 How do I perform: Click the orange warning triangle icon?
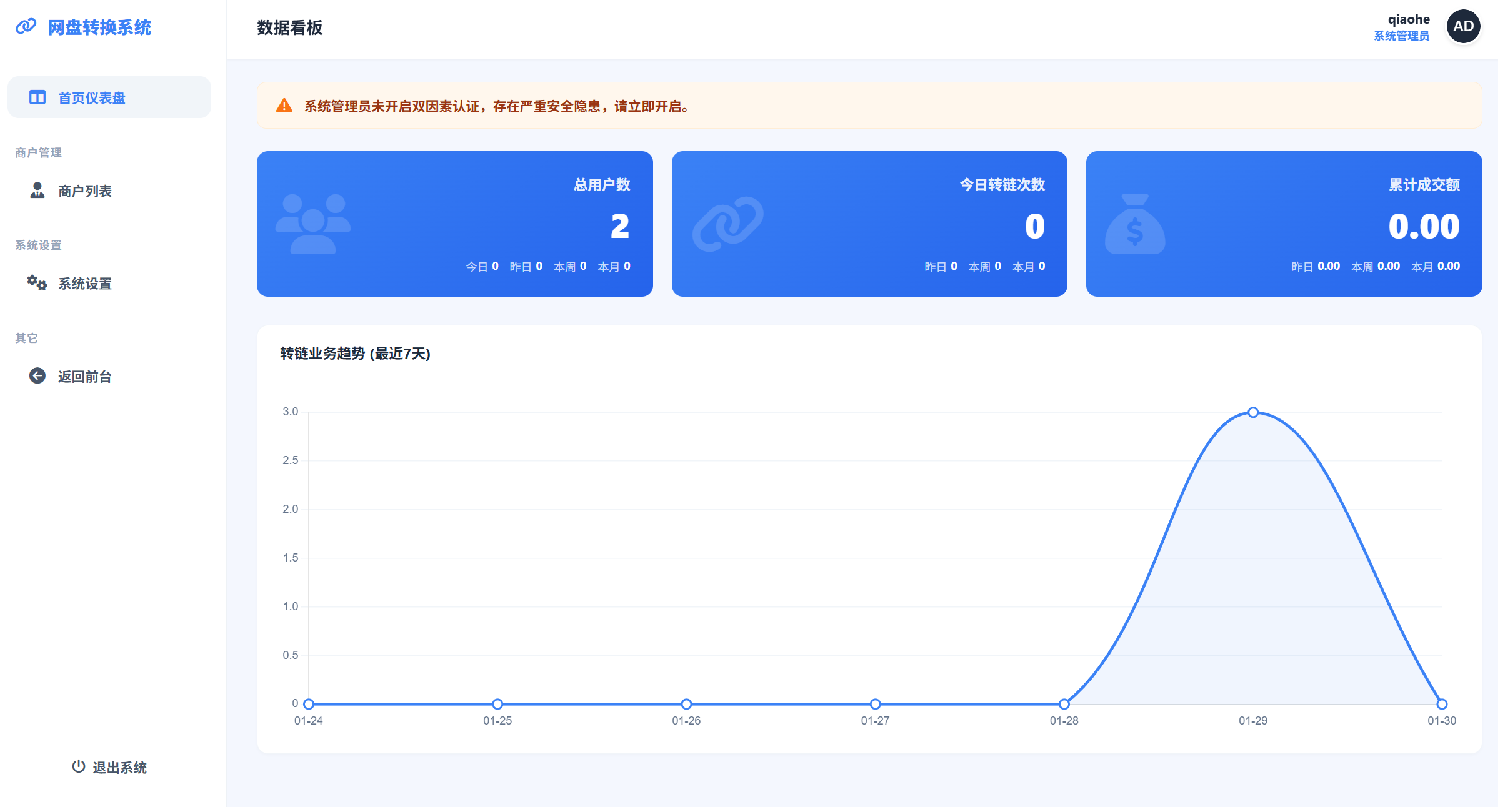284,106
